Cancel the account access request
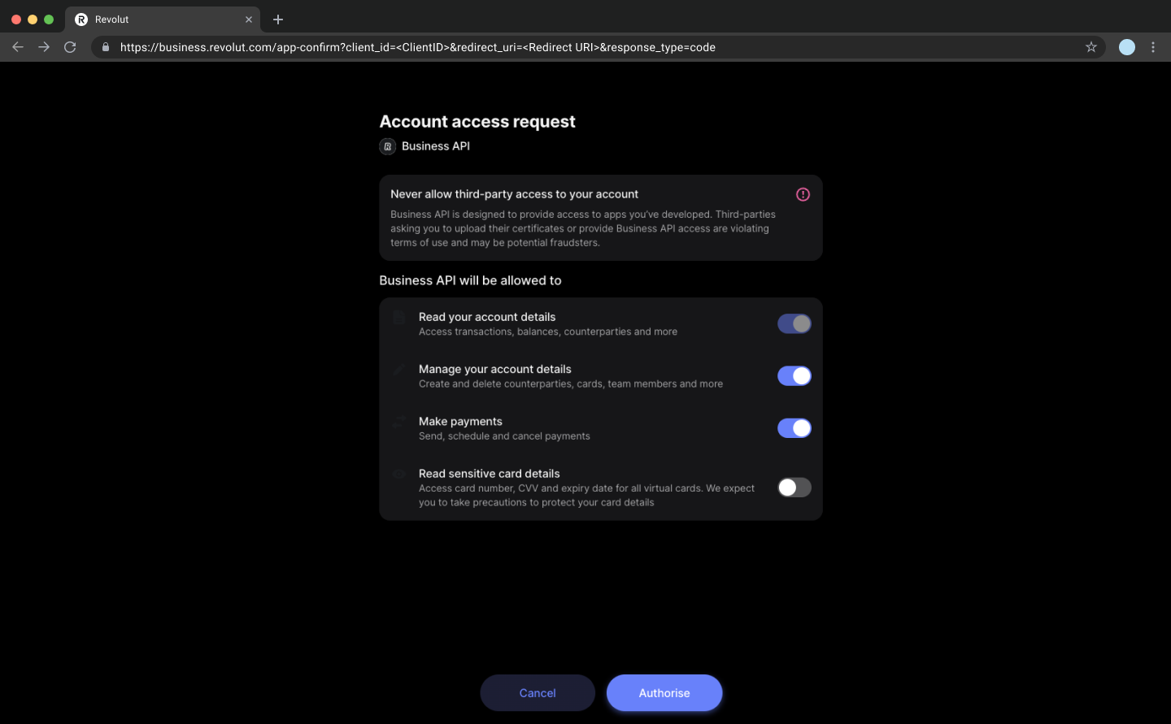 538,693
